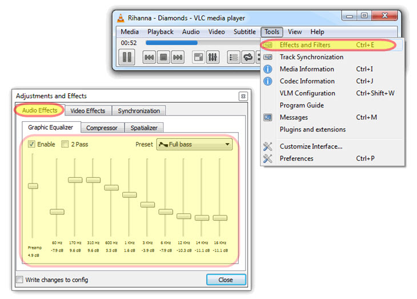Toggle fullscreen video icon
Image resolution: width=417 pixels, height=299 pixels.
tap(198, 57)
